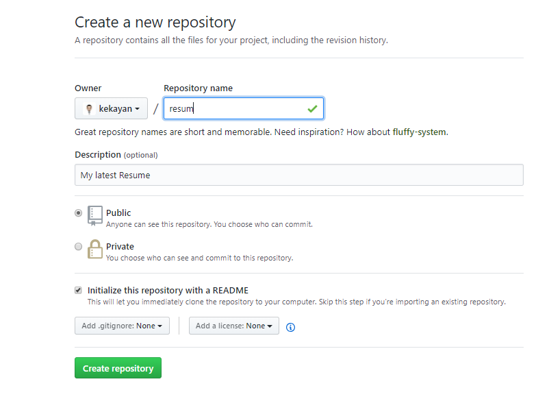This screenshot has width=549, height=399.
Task: Open the license info circle icon
Action: pyautogui.click(x=291, y=327)
